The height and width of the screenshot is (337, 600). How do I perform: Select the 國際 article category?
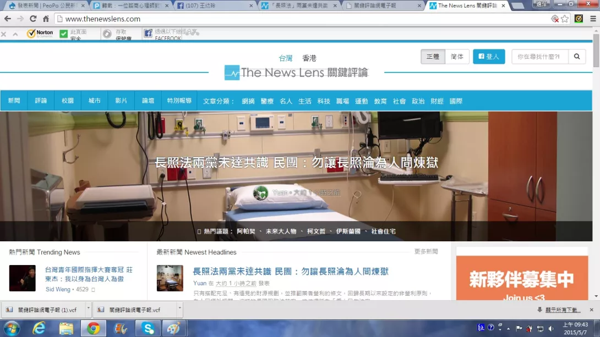pyautogui.click(x=456, y=101)
